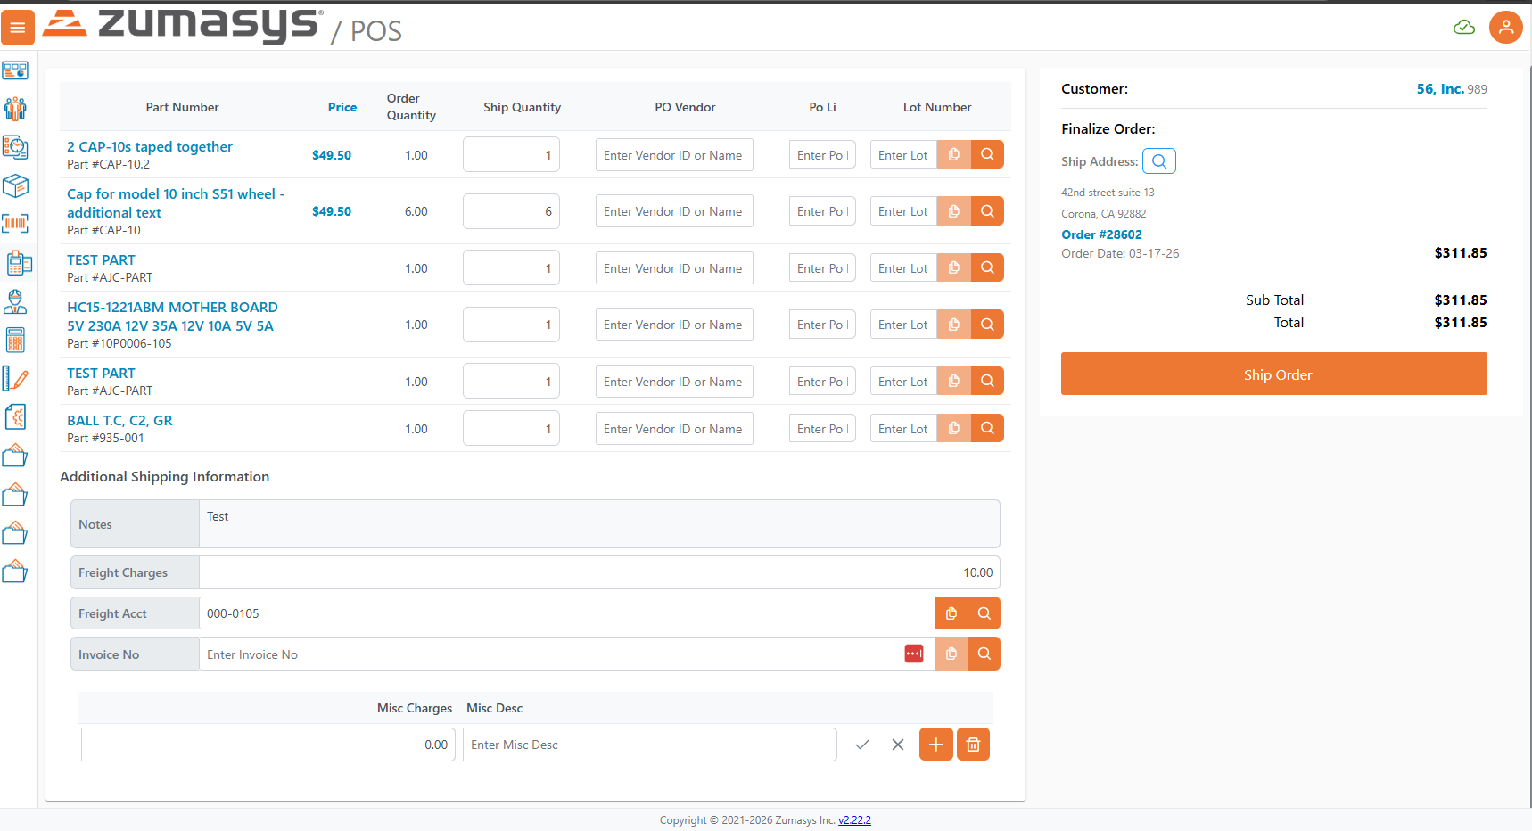Click the cloud sync status icon
Image resolution: width=1532 pixels, height=831 pixels.
pos(1463,28)
